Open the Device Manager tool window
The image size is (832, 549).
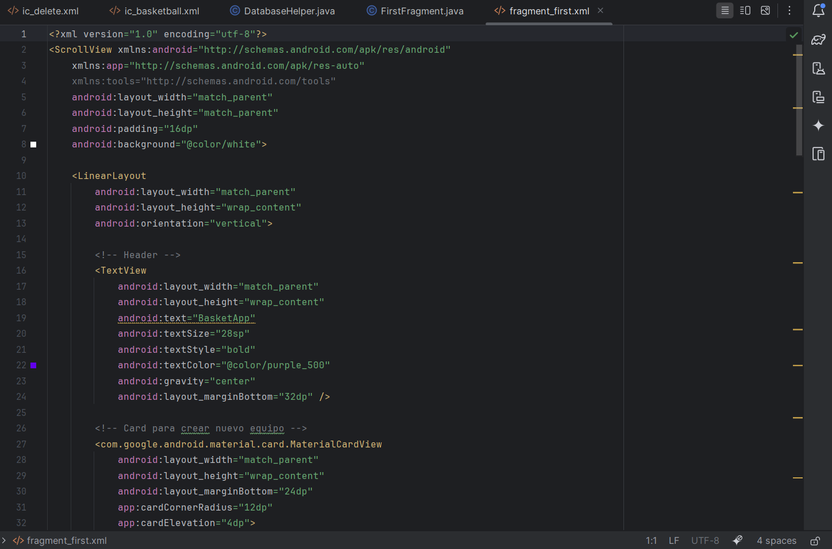[818, 68]
